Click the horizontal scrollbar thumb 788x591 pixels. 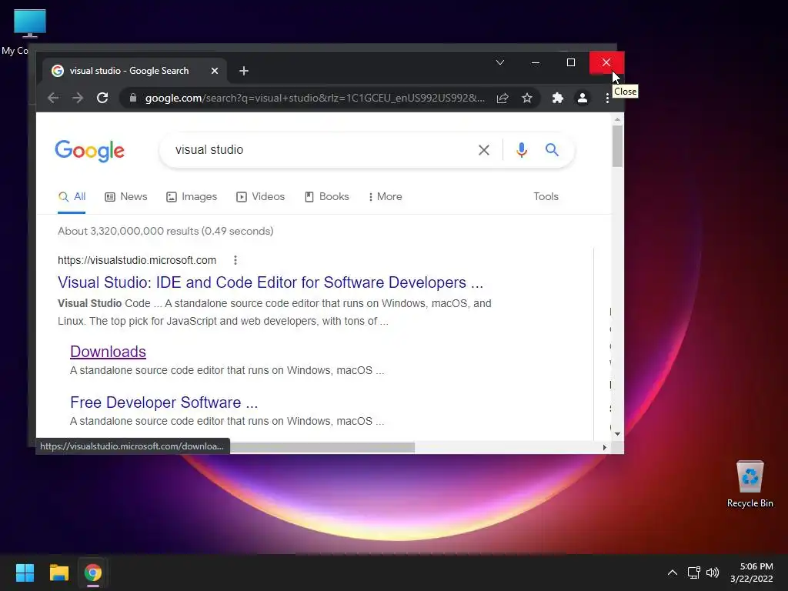(x=322, y=447)
